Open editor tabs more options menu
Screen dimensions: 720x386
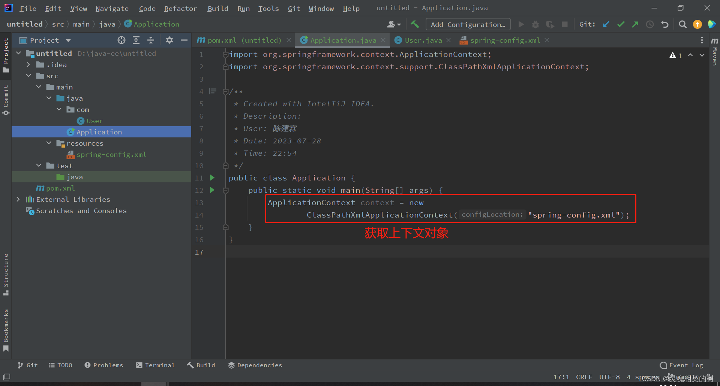pos(702,40)
